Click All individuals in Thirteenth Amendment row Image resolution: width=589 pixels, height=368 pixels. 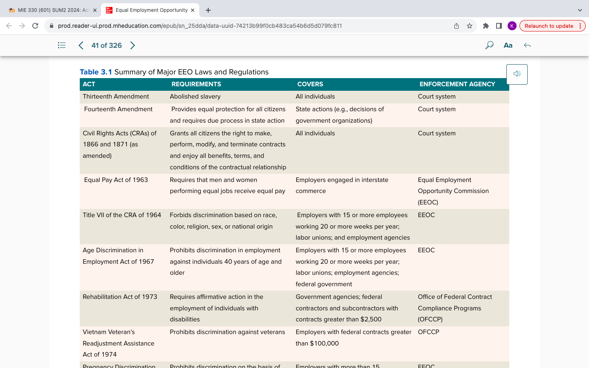pyautogui.click(x=315, y=96)
